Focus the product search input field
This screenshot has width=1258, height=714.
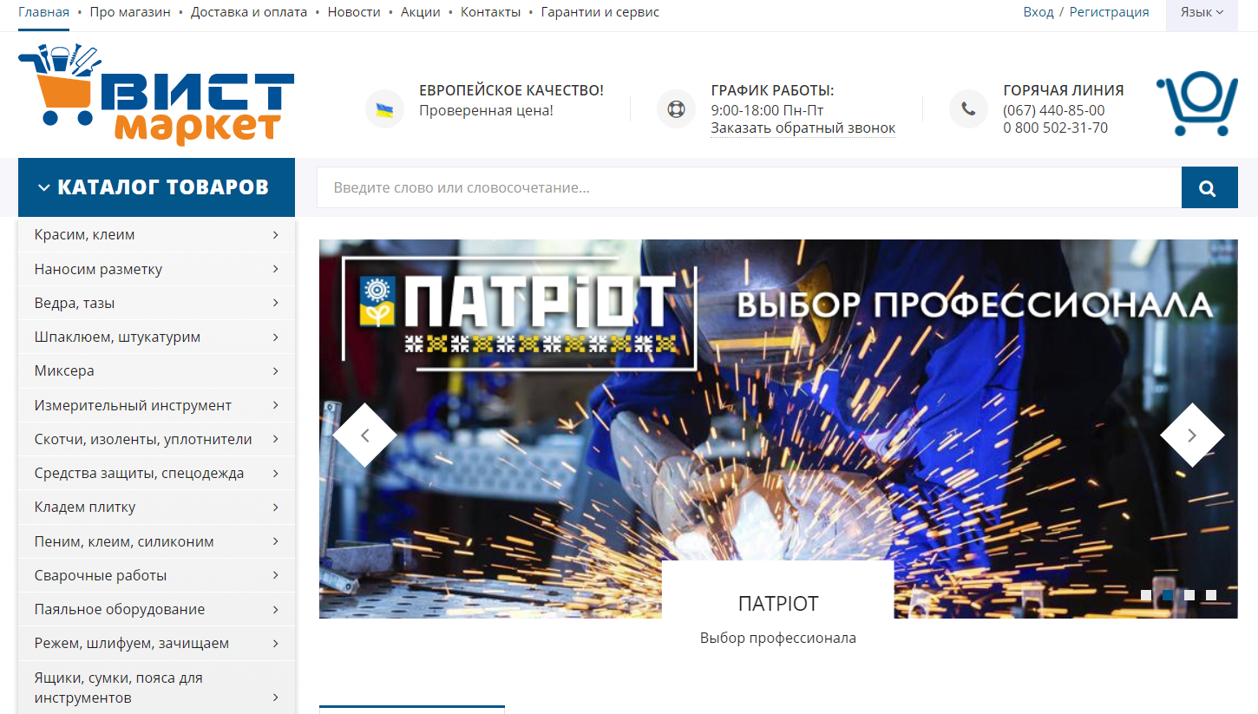(749, 187)
